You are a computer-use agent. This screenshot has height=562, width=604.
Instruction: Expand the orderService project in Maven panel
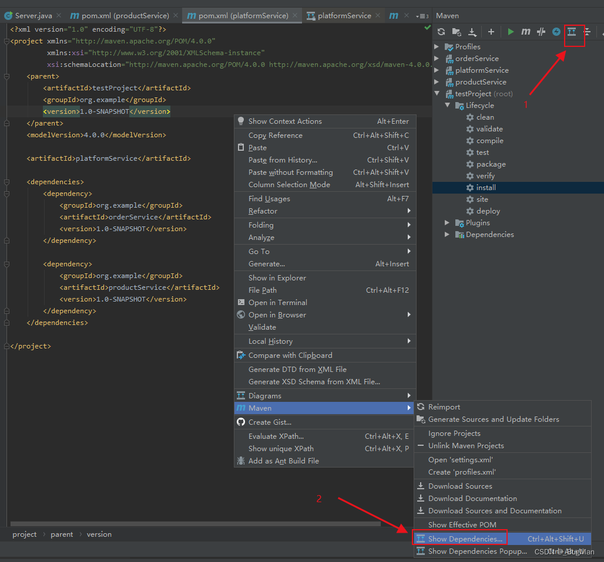coord(437,58)
